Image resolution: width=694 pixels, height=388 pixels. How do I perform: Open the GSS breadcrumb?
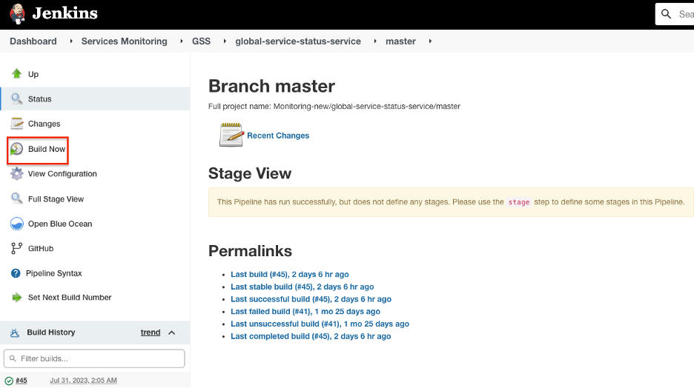[x=201, y=41]
